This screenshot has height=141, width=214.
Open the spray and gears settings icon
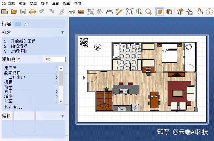(x=190, y=12)
